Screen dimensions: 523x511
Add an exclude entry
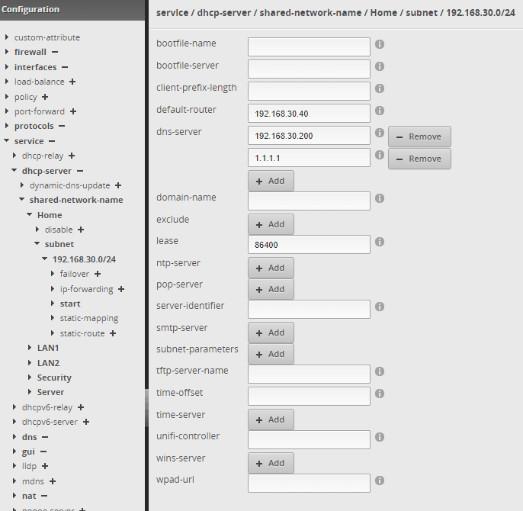pyautogui.click(x=271, y=224)
